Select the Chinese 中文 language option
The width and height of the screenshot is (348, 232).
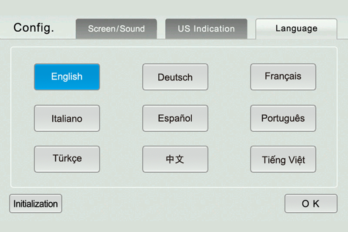[x=175, y=159]
